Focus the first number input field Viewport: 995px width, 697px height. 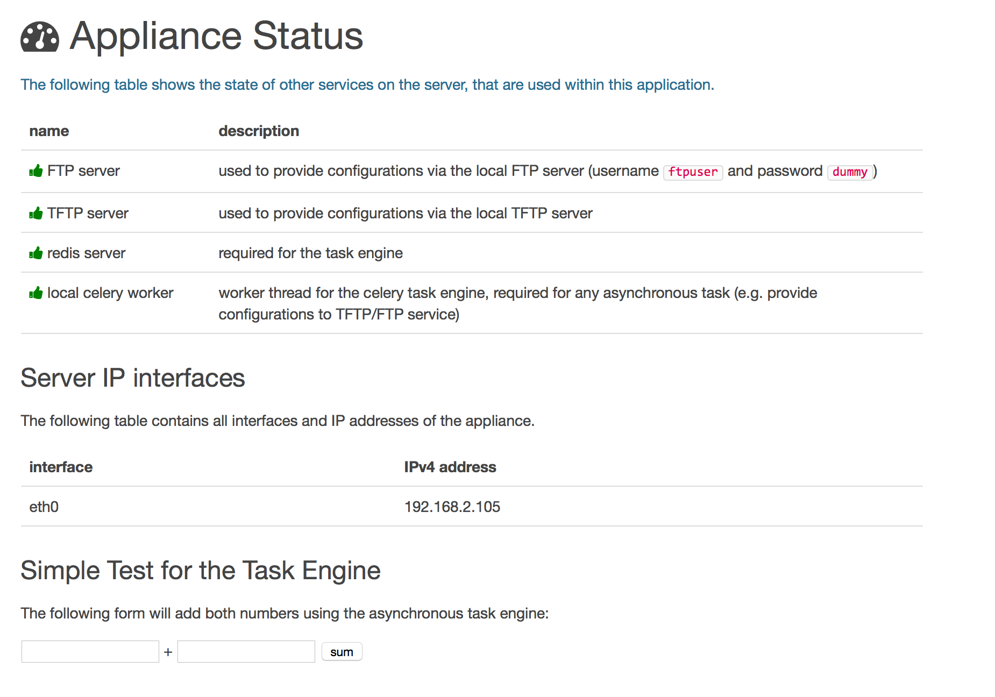[x=90, y=651]
